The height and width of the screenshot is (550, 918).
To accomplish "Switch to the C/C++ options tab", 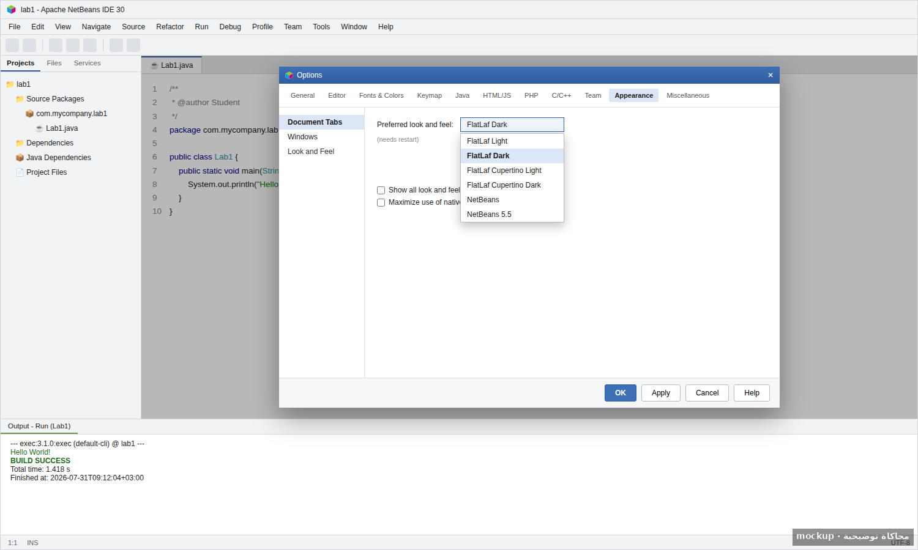I will [x=561, y=95].
